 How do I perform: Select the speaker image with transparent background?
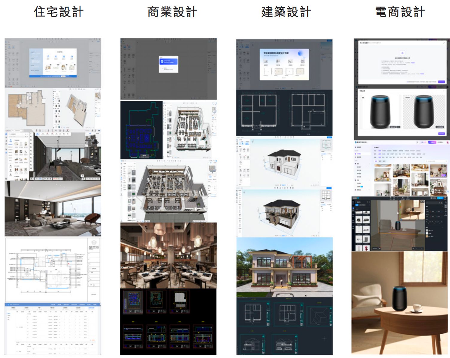(x=424, y=112)
